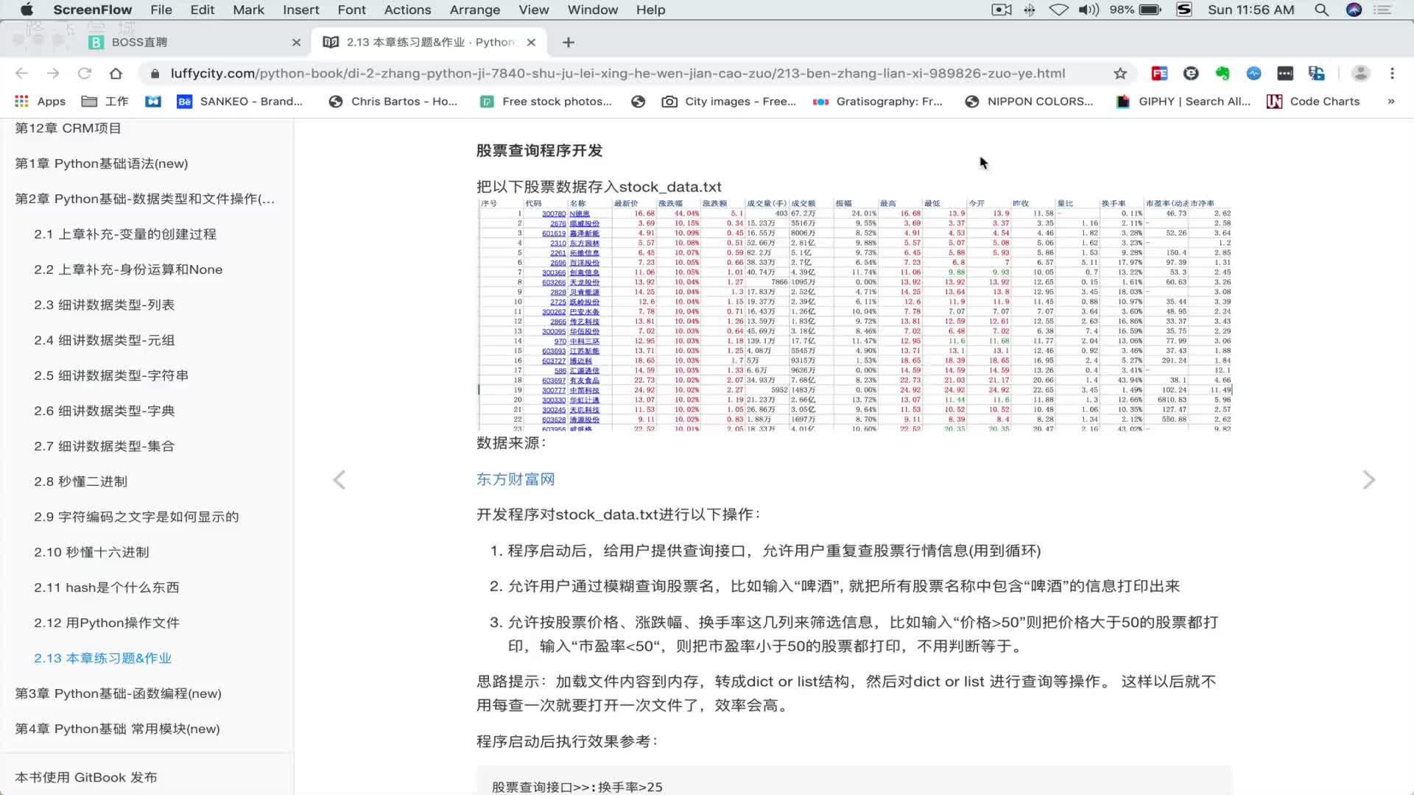Screen dimensions: 1414x795
Task: Open the Window menu
Action: click(x=592, y=10)
